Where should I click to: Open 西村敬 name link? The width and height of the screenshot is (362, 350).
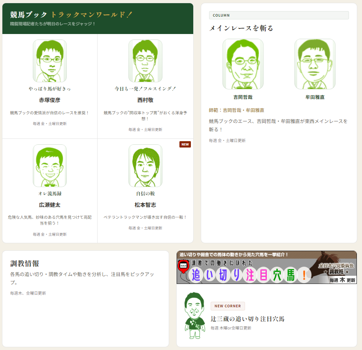(145, 100)
